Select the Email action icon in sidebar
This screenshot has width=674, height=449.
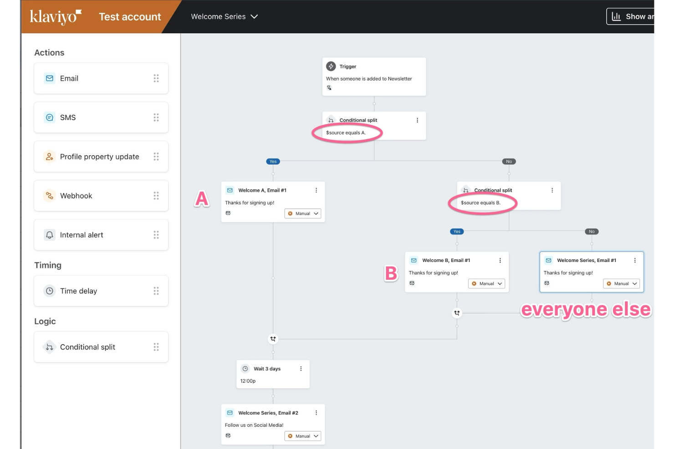49,78
